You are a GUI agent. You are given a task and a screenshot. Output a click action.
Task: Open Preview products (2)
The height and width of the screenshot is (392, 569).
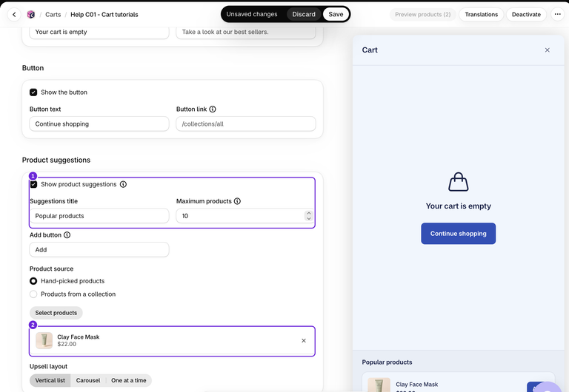pos(423,15)
